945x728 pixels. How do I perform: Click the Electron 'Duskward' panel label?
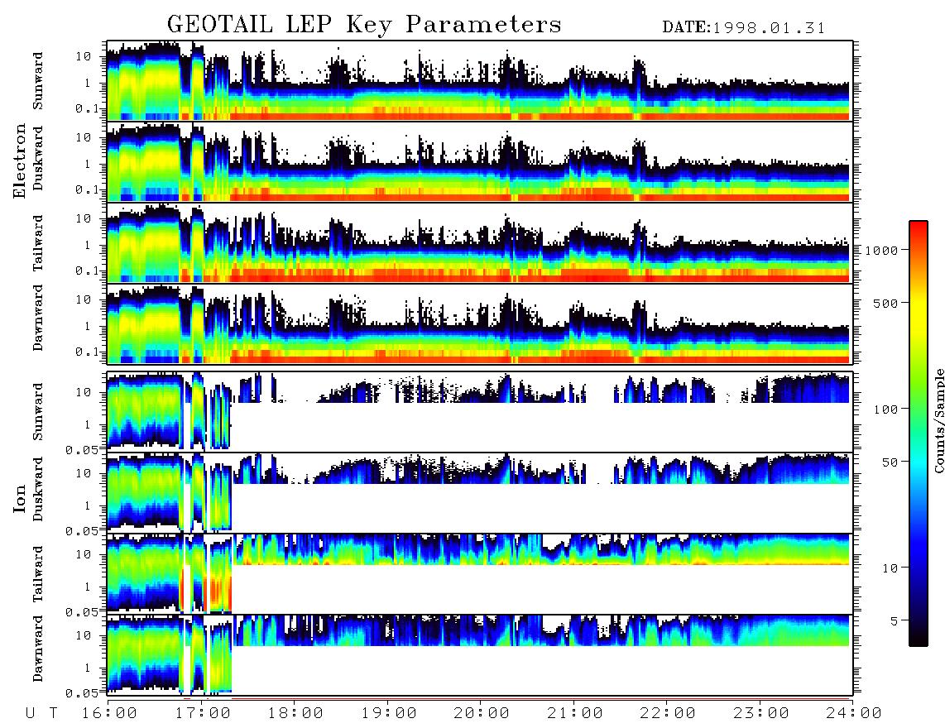pyautogui.click(x=38, y=158)
